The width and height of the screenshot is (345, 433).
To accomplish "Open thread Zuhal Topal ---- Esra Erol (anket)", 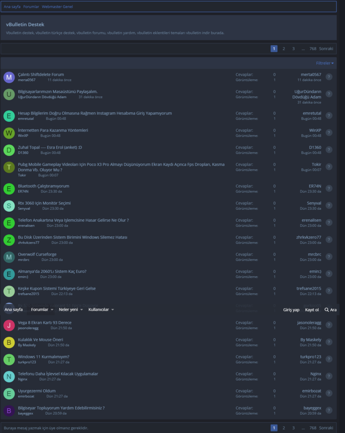I will coord(50,148).
